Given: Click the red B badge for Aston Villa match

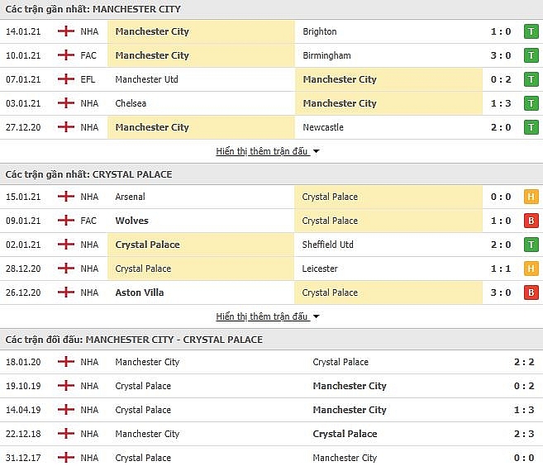Looking at the screenshot, I should pyautogui.click(x=531, y=292).
